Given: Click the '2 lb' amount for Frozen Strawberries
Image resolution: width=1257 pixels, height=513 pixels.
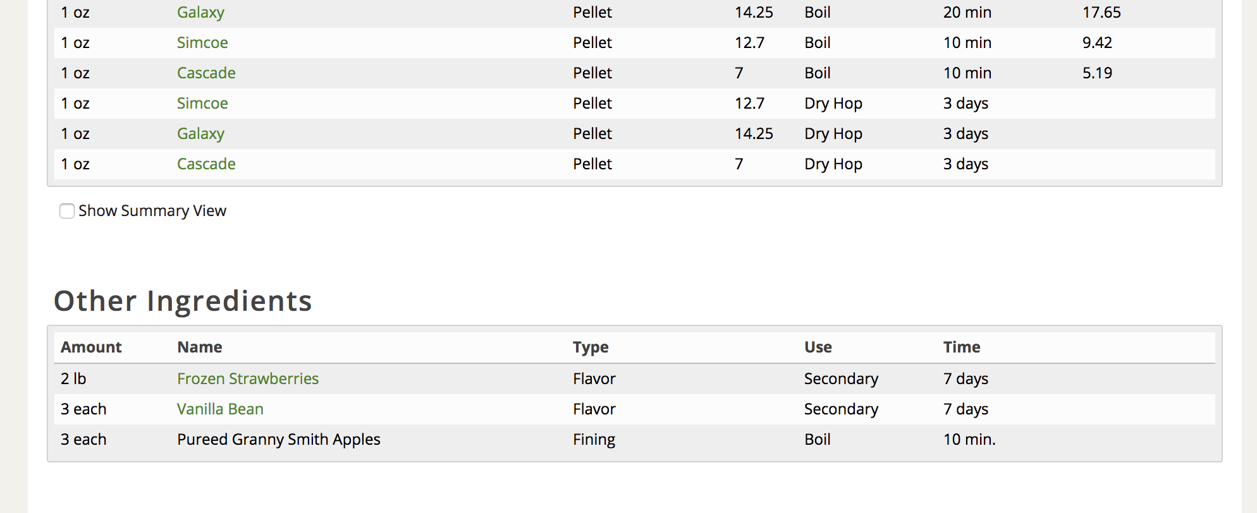Looking at the screenshot, I should (73, 379).
